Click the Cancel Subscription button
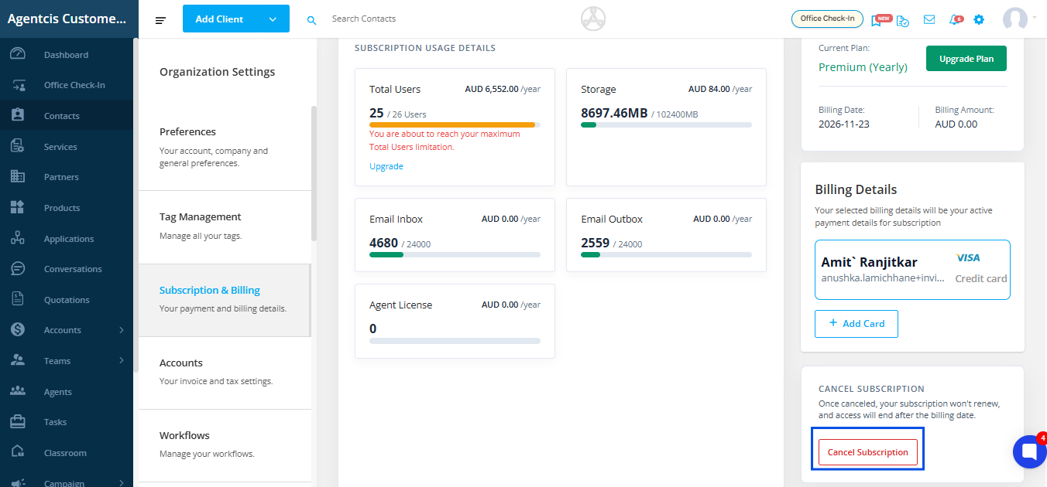 click(867, 452)
